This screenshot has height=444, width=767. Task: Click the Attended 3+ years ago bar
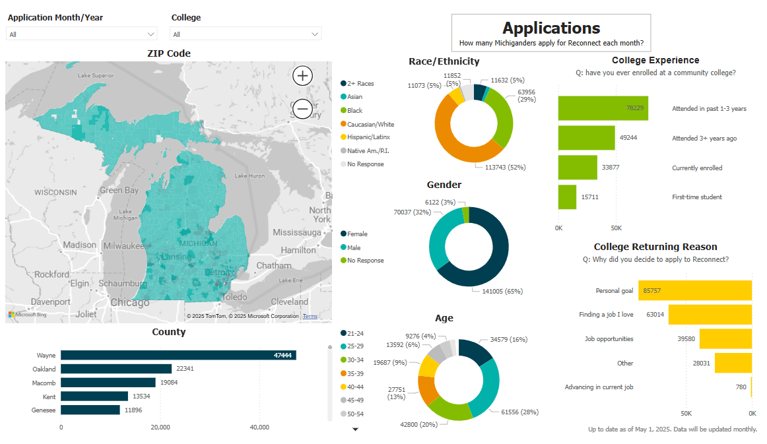[x=587, y=138]
